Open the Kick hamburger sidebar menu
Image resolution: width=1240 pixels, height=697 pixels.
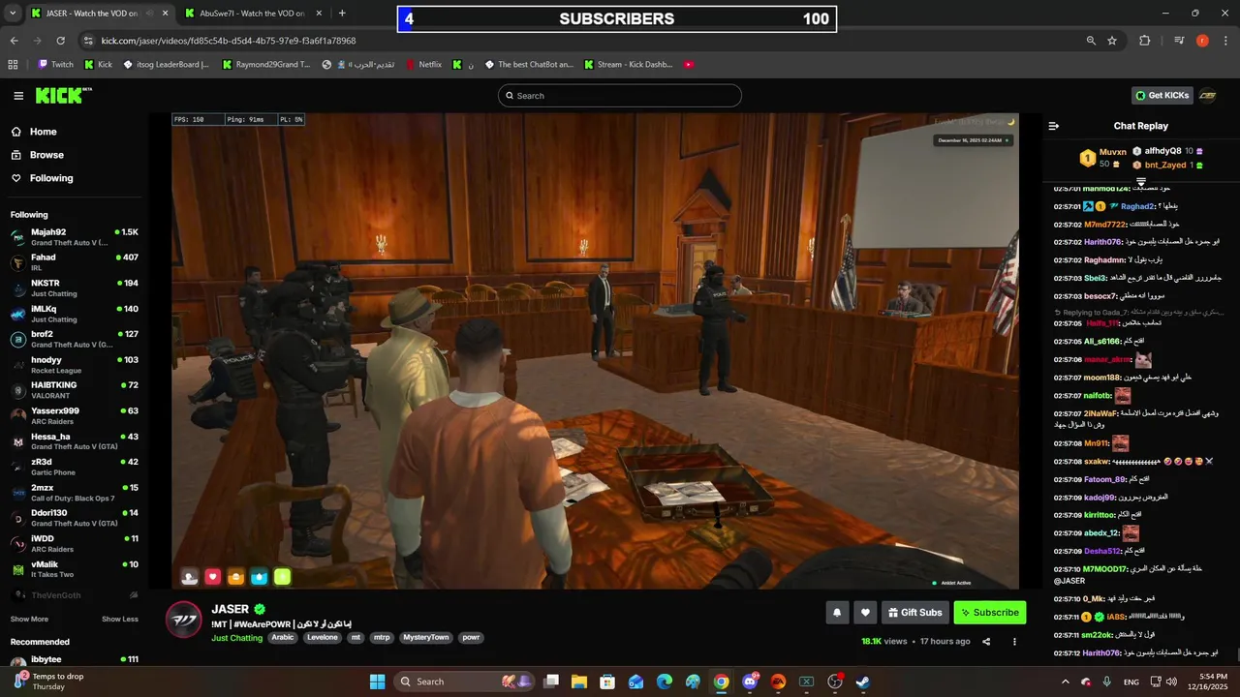(18, 96)
